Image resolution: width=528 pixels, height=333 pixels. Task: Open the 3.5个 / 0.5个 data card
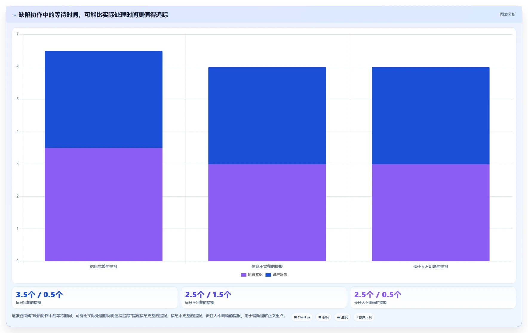(95, 297)
